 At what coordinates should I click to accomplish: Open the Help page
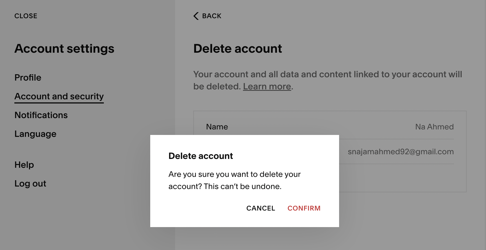[24, 165]
